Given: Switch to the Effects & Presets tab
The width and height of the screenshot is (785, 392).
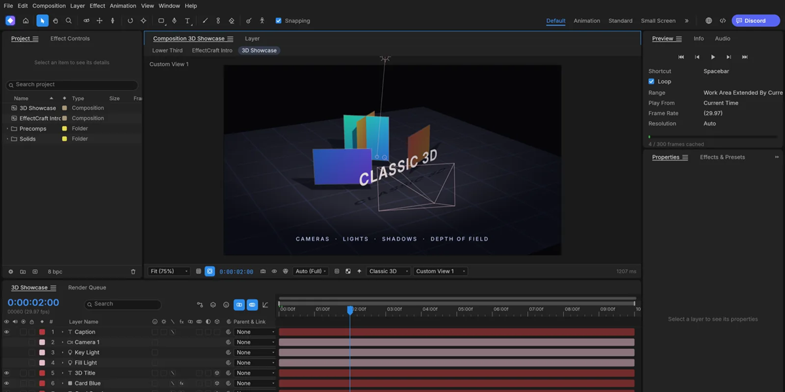Looking at the screenshot, I should [722, 157].
